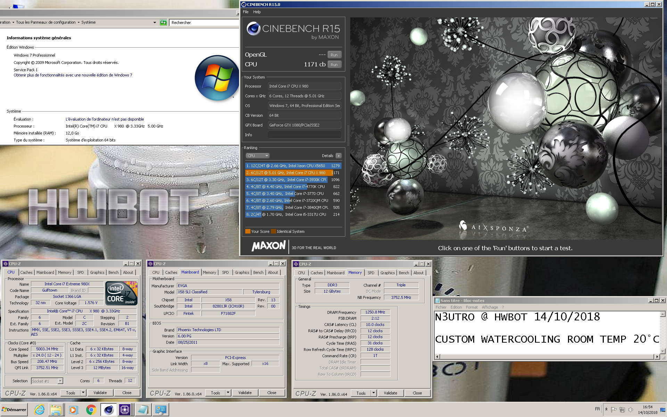Open the Cinebench File menu

246,12
